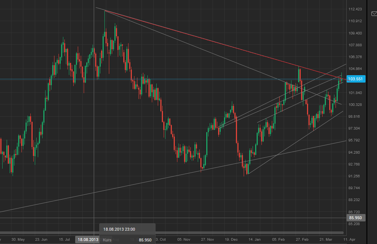Open the envelope notification icon top right
The width and height of the screenshot is (377, 244).
pos(374,14)
